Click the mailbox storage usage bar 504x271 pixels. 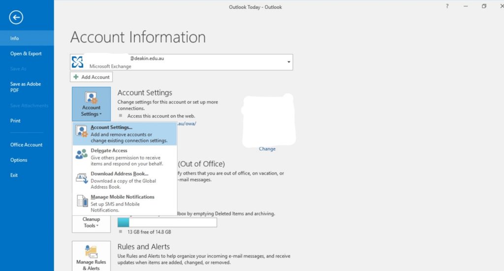tap(167, 223)
